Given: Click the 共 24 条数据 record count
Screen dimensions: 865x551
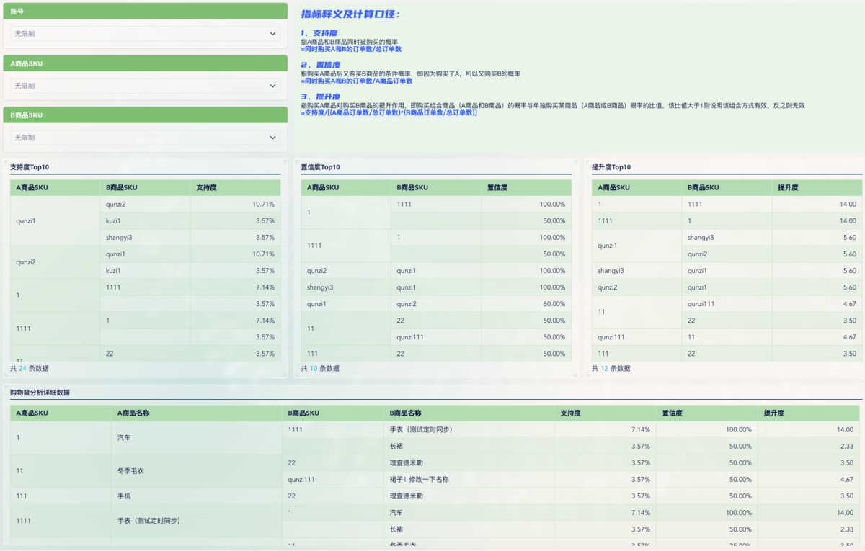Looking at the screenshot, I should click(30, 368).
